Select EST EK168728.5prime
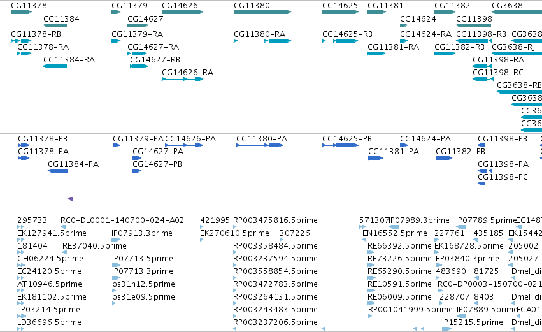Image resolution: width=542 pixels, height=332 pixels. (469, 246)
